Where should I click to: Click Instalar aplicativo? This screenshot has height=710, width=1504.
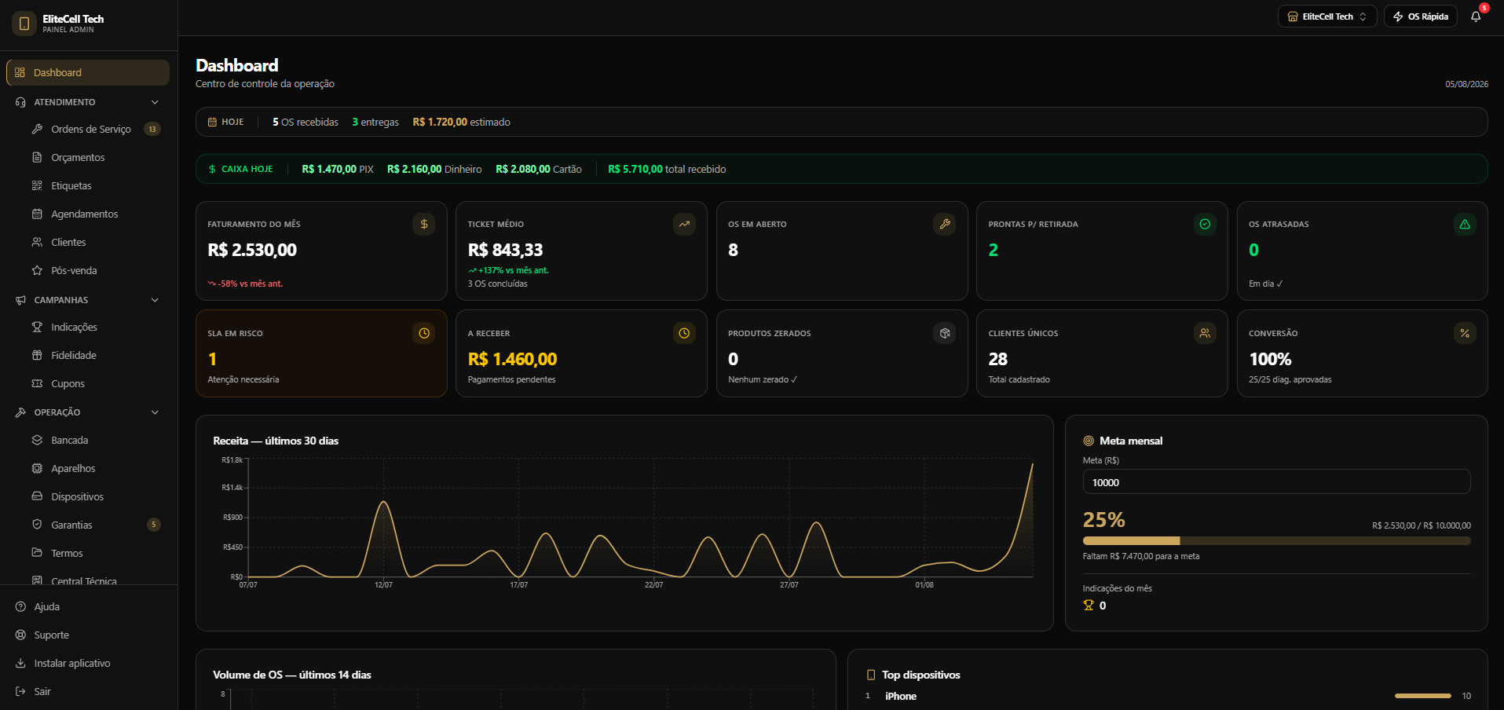coord(88,663)
